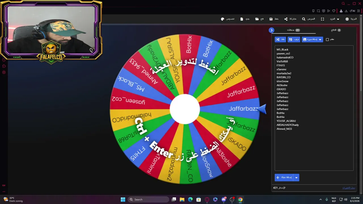
Task: Click the entry yaseen_co2 in the list
Action: coord(283,54)
